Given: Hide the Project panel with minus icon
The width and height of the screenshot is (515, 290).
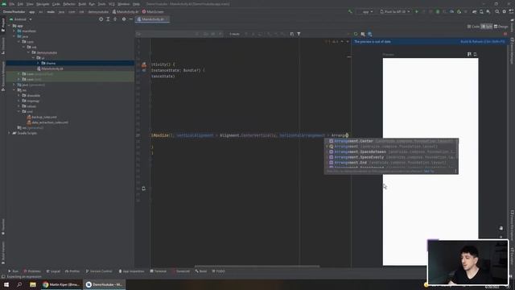Looking at the screenshot, I should tap(130, 19).
